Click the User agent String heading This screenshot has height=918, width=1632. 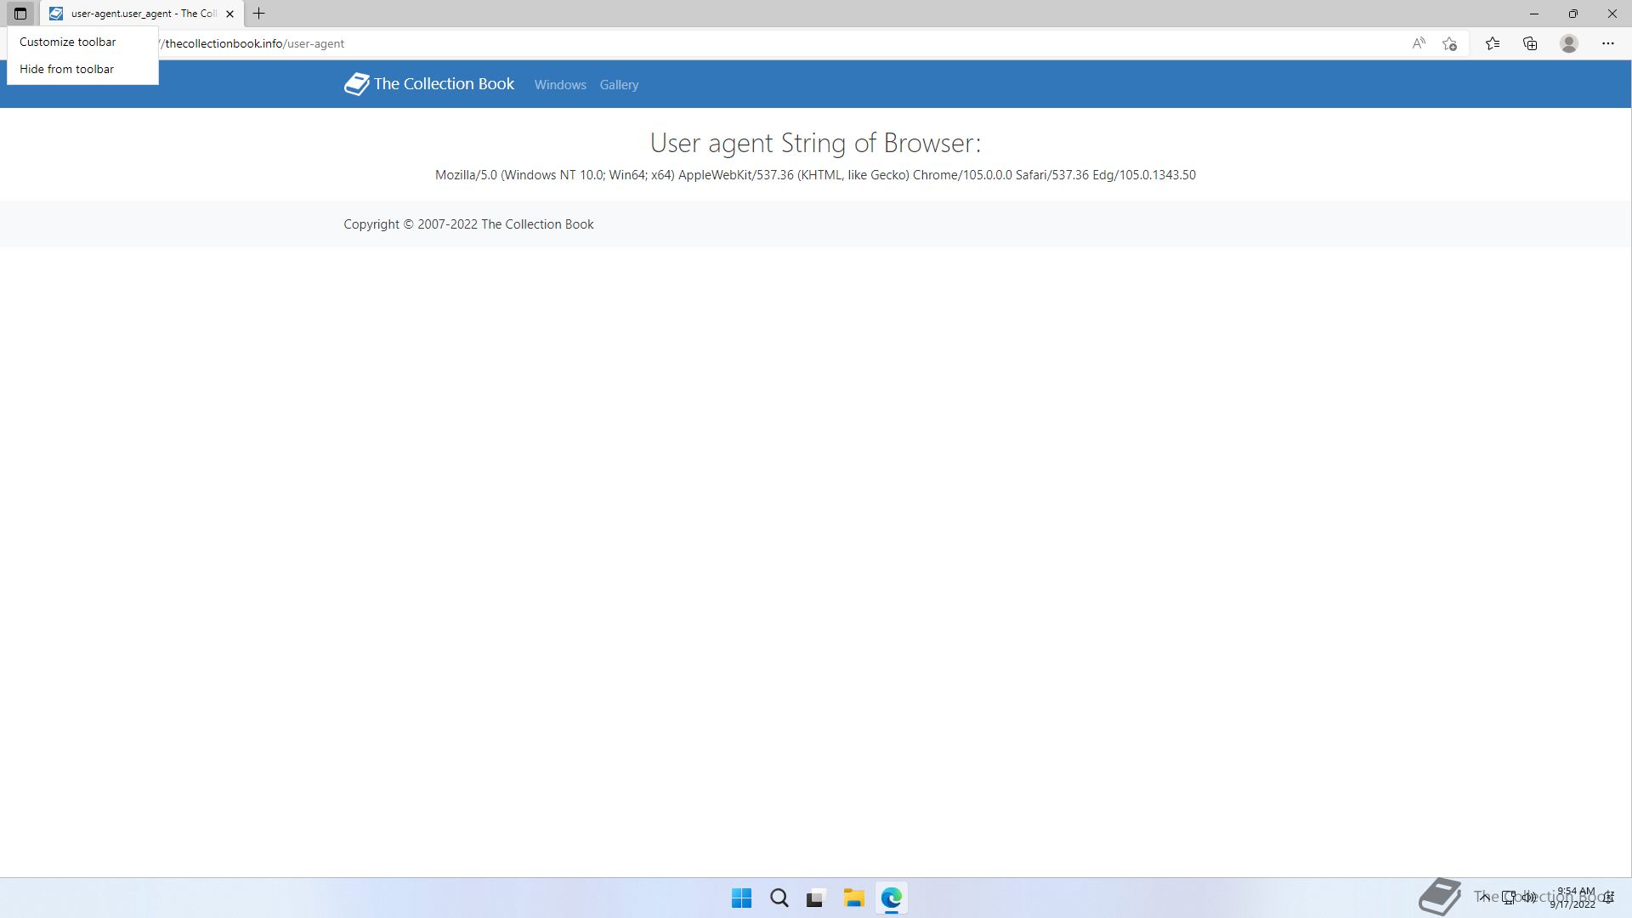tap(815, 143)
